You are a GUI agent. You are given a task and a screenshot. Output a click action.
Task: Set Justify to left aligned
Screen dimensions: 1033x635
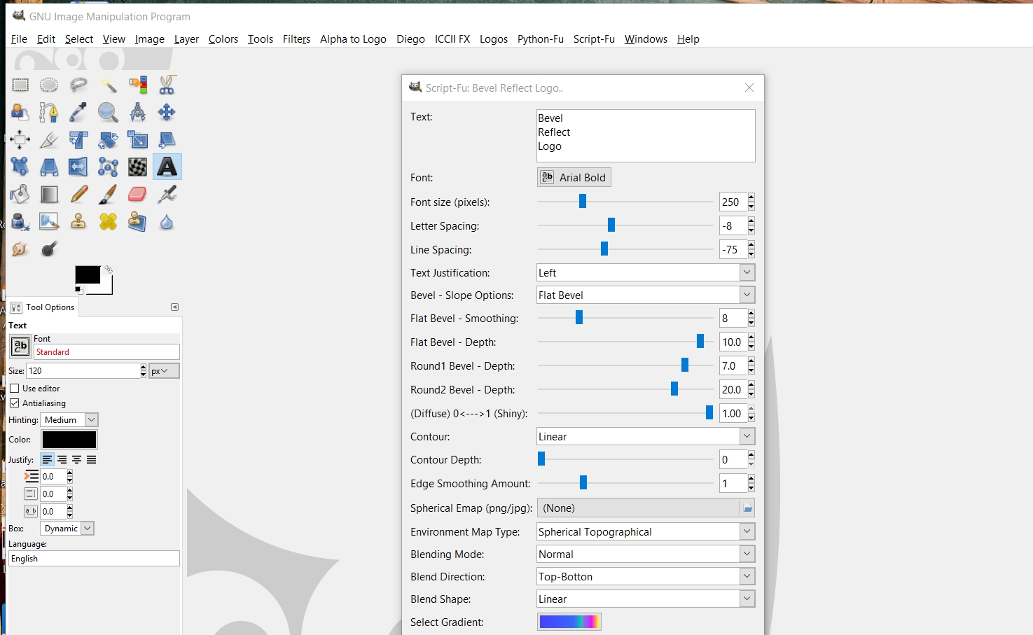(47, 460)
